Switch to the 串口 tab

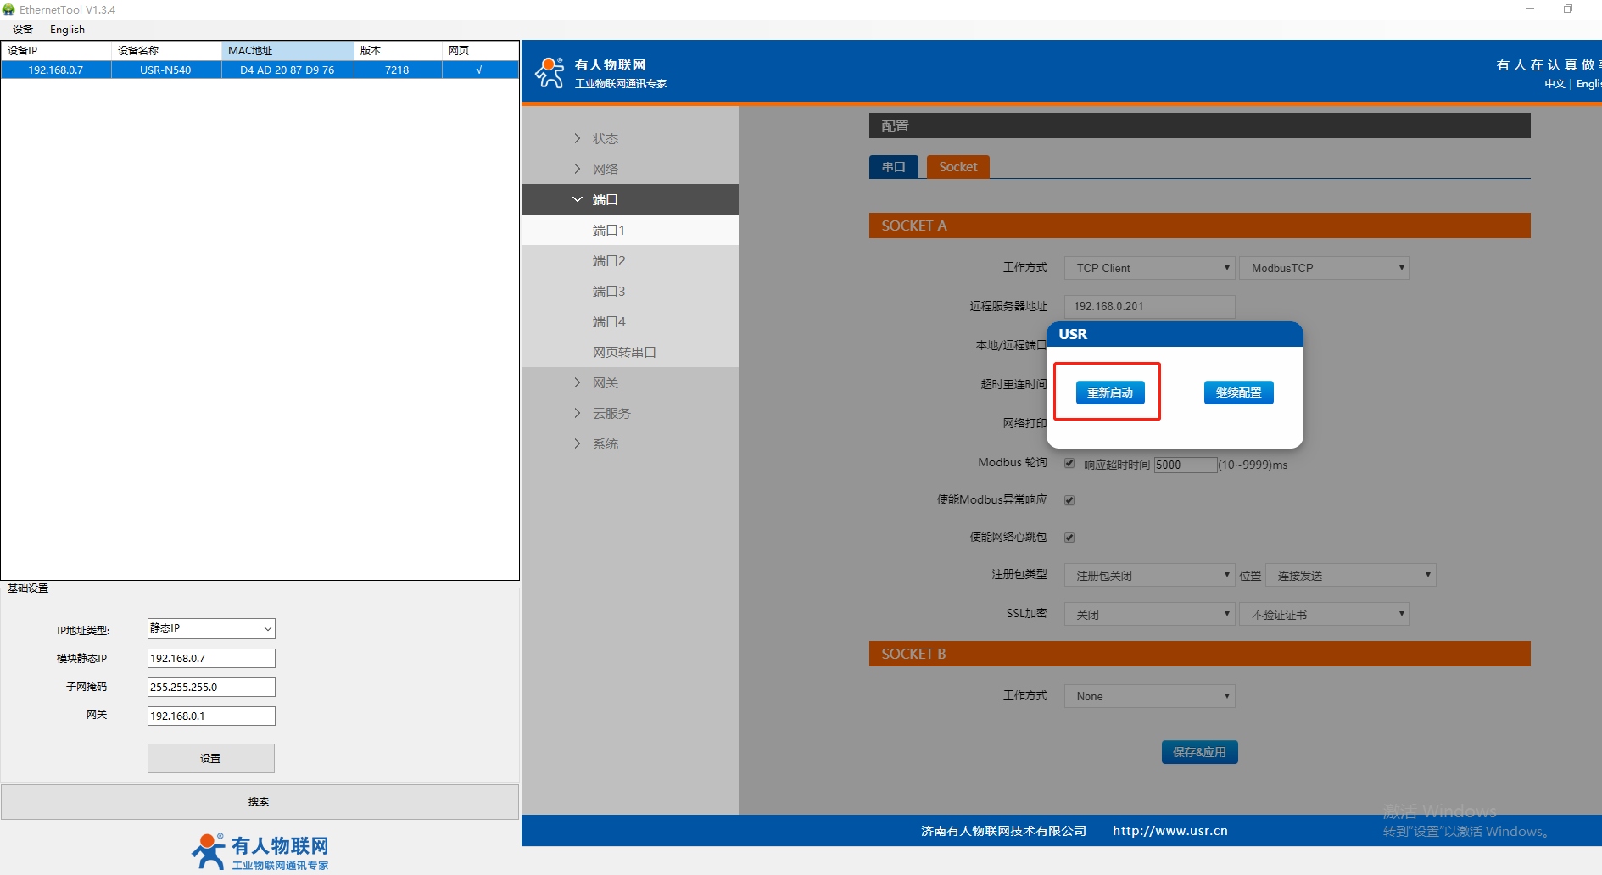[893, 167]
